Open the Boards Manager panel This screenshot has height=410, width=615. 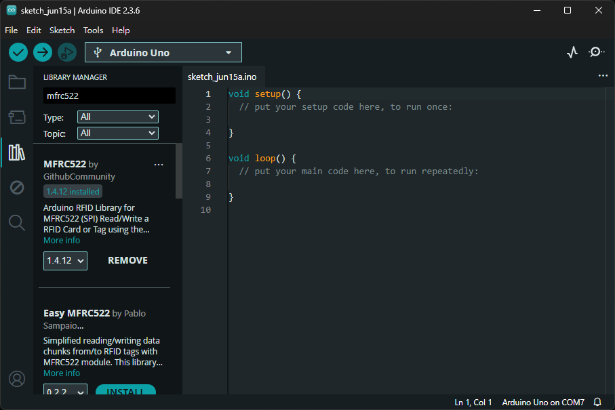pos(16,117)
